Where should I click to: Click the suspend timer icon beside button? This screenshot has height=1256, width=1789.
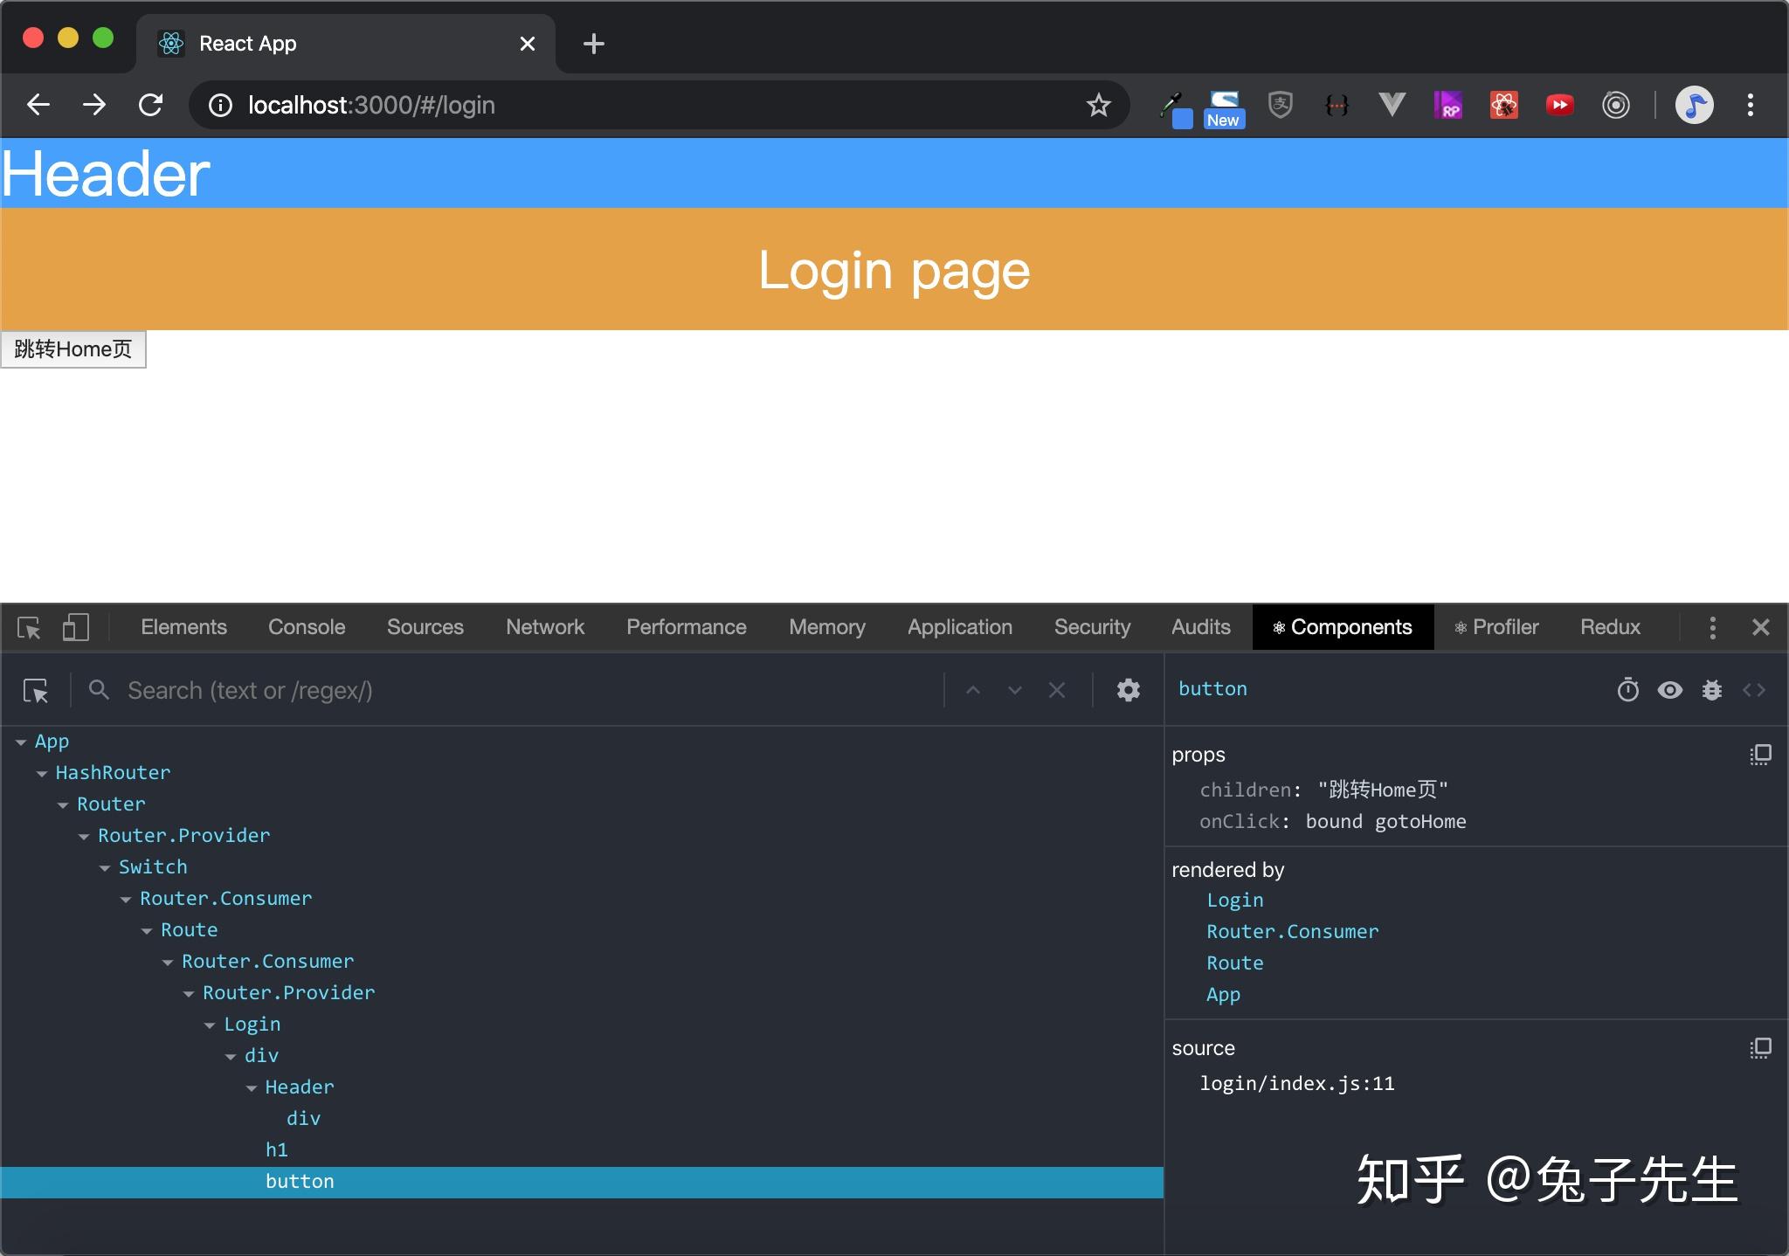[x=1627, y=690]
